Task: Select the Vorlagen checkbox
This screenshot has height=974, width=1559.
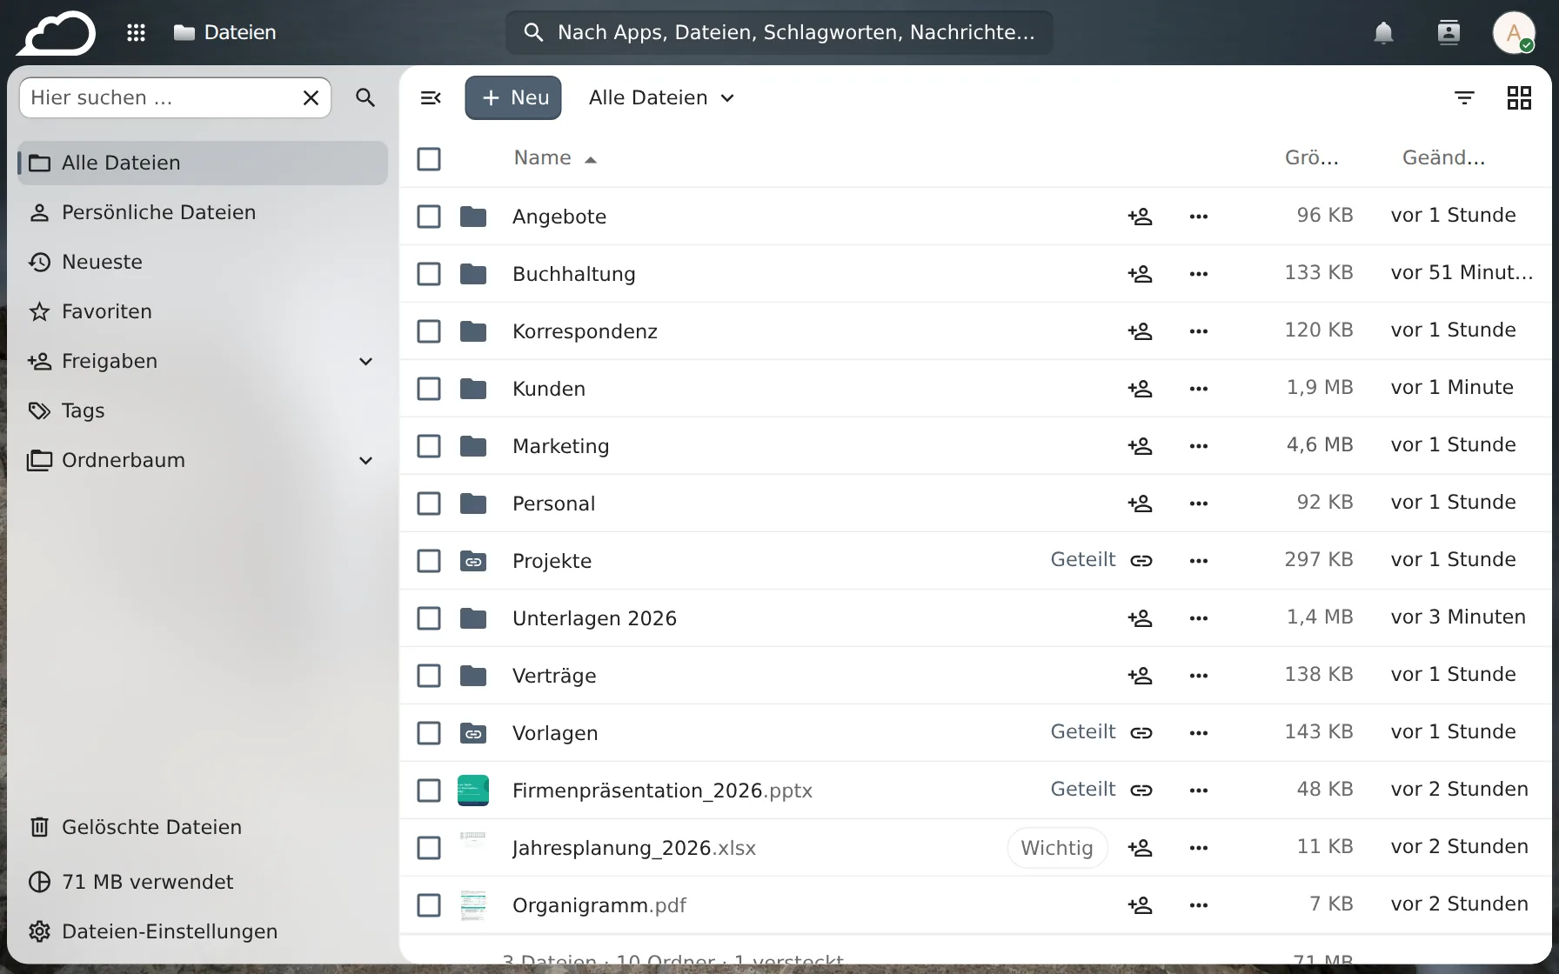Action: [429, 733]
